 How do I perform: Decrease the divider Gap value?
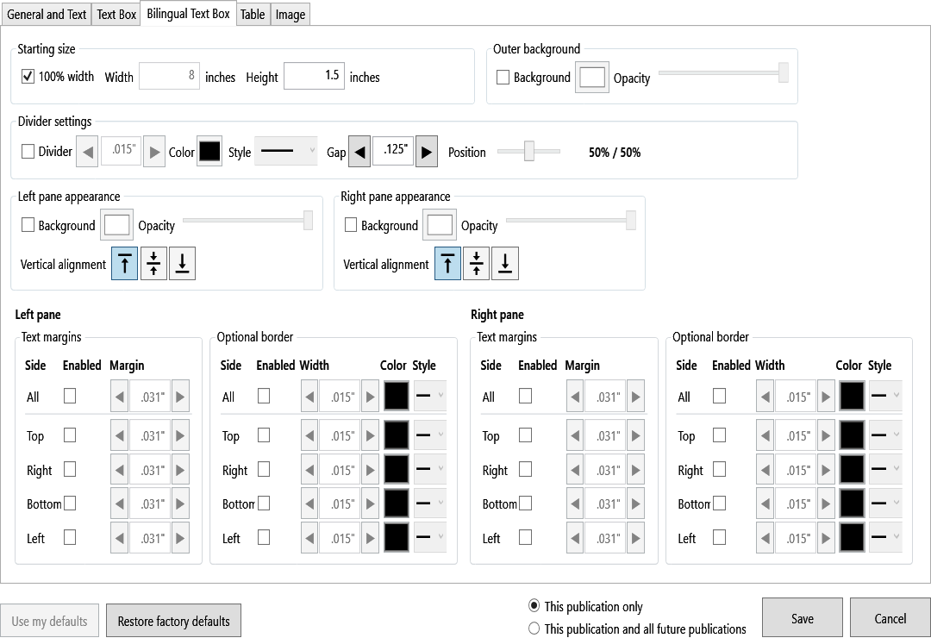359,152
